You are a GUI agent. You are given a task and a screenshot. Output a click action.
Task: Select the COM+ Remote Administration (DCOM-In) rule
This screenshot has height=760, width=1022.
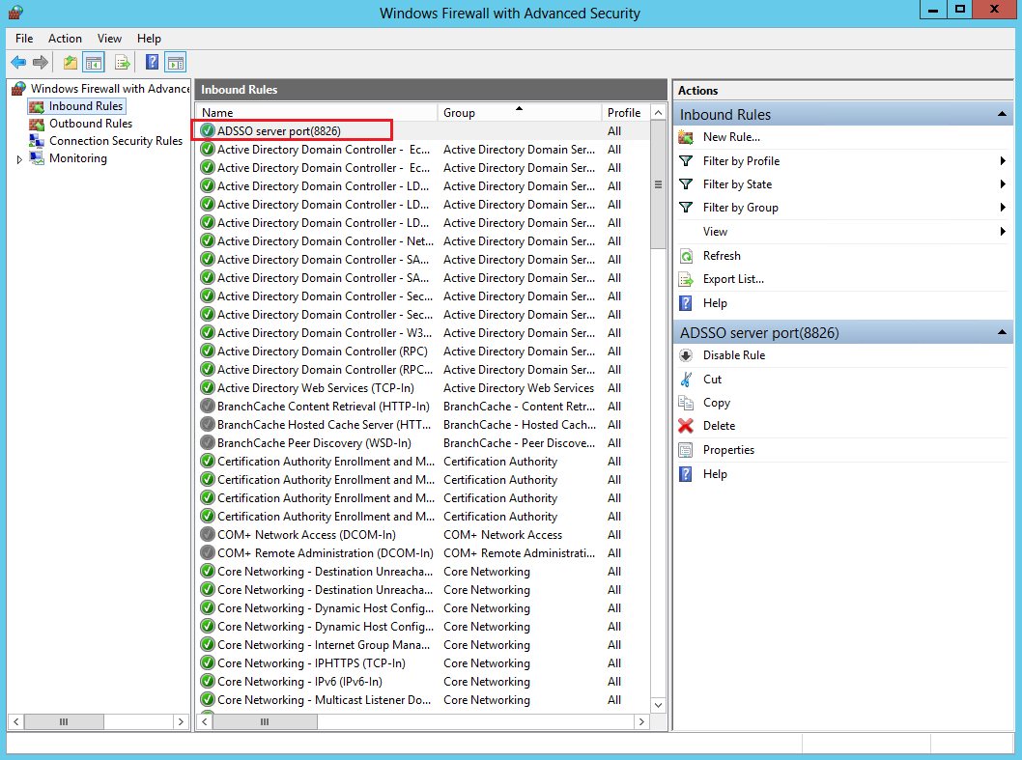[422, 552]
